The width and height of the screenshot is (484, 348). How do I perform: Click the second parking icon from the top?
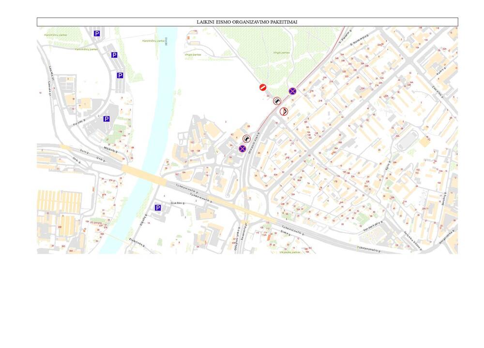[x=114, y=55]
